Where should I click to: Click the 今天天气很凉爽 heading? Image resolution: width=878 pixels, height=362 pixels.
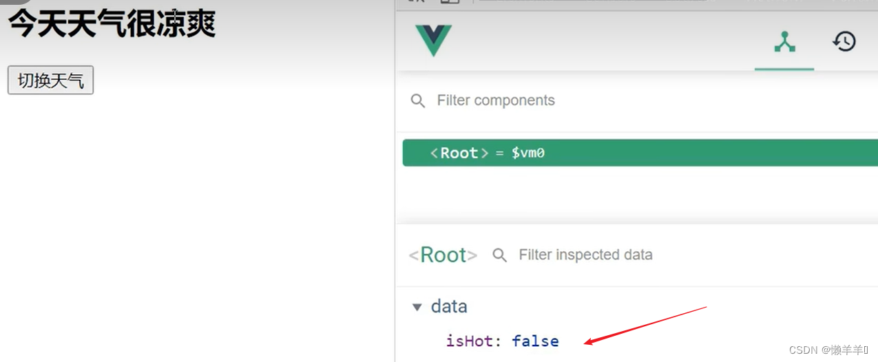[112, 23]
